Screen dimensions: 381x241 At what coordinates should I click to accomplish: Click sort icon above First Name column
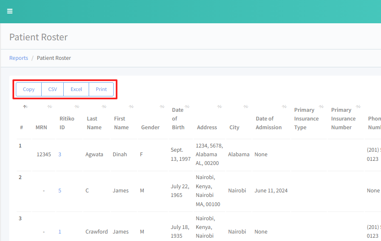click(132, 107)
